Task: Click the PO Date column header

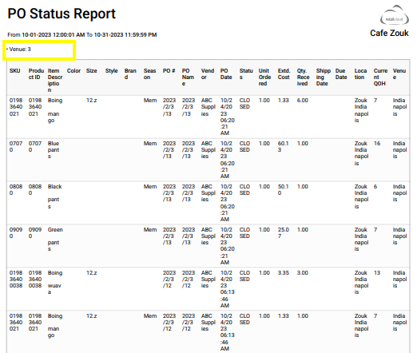Action: coord(226,74)
